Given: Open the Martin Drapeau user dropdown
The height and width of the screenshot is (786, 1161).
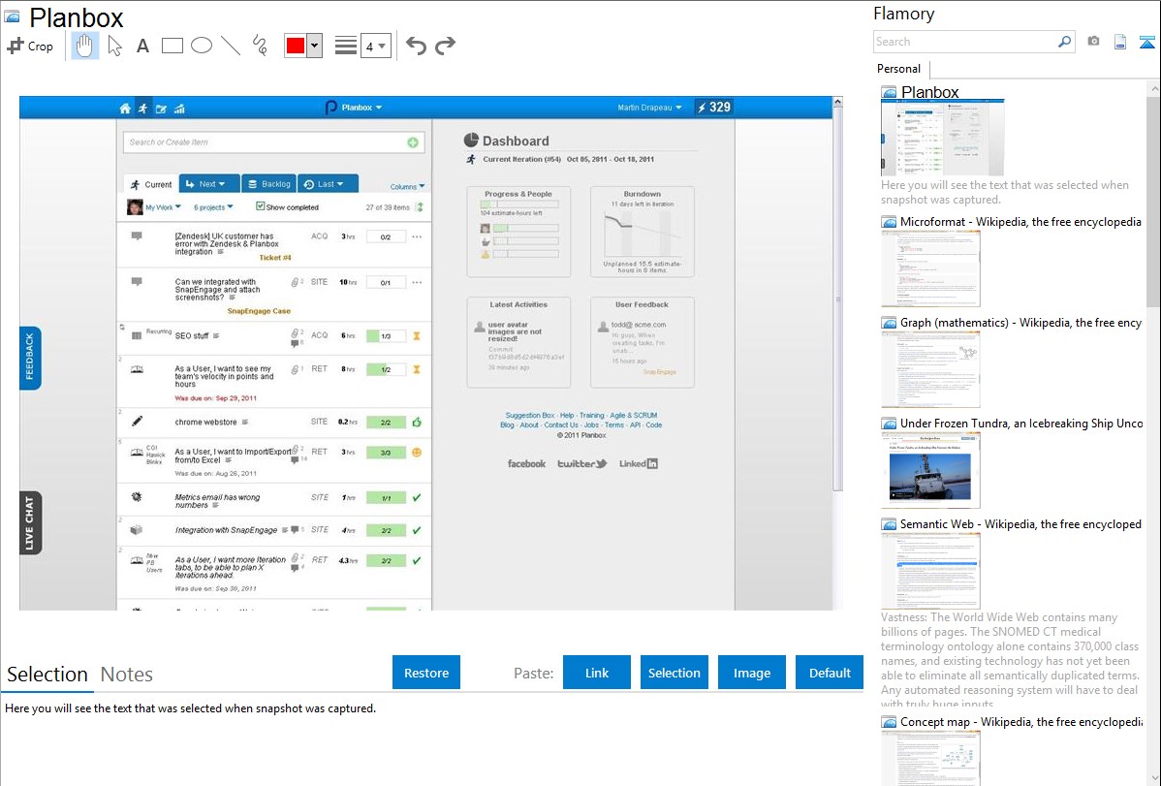Looking at the screenshot, I should [649, 108].
